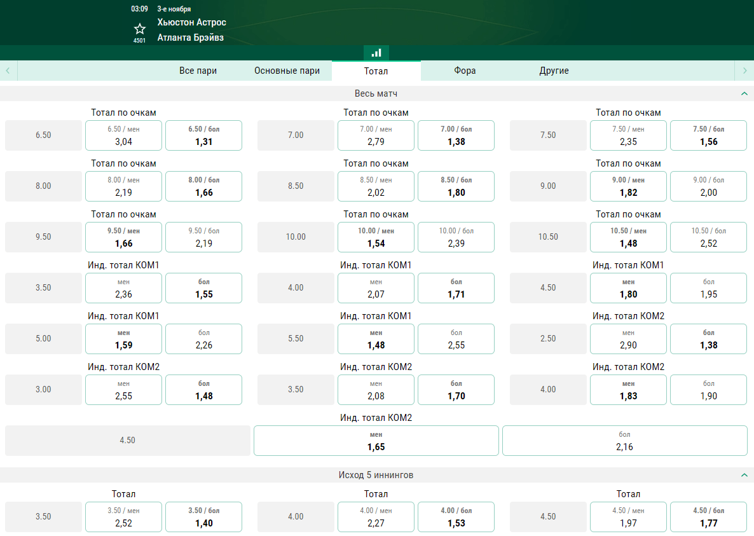Screen dimensions: 754x536
Task: Select the Фора tab
Action: pos(465,71)
